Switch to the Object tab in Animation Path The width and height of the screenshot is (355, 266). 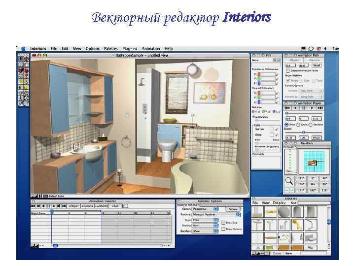click(294, 60)
